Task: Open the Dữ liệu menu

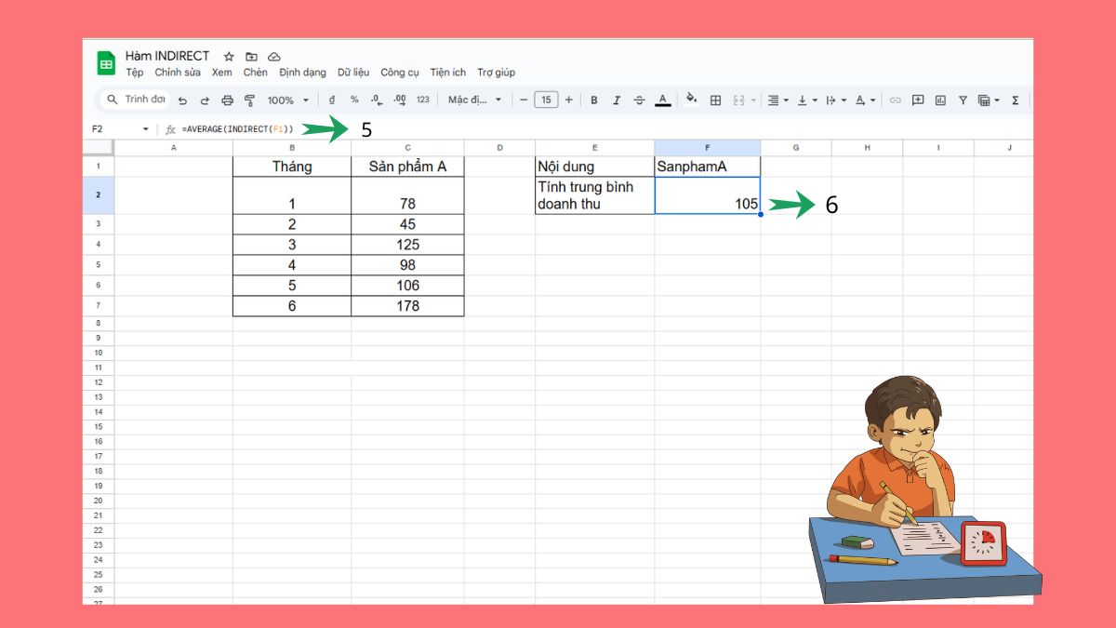Action: point(353,72)
